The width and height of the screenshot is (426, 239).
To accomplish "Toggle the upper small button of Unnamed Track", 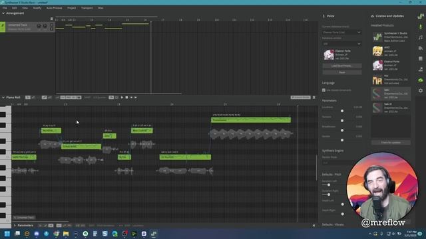I will coord(52,25).
